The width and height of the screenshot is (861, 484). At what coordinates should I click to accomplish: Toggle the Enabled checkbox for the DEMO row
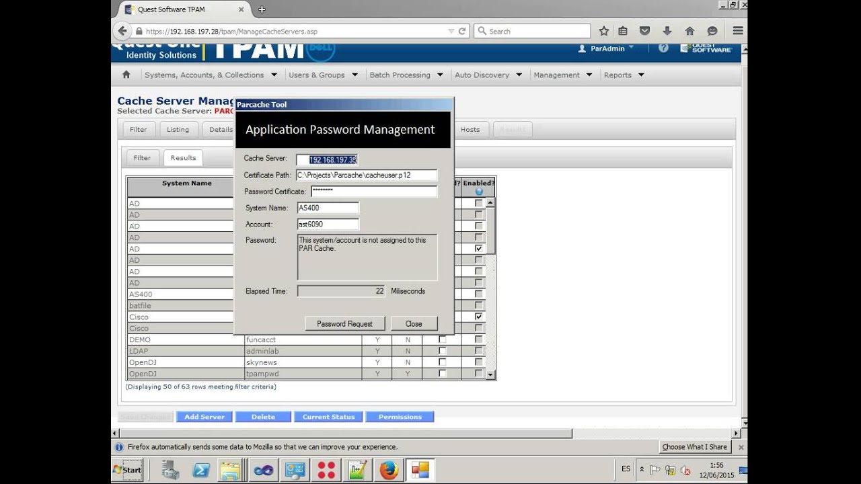tap(479, 339)
